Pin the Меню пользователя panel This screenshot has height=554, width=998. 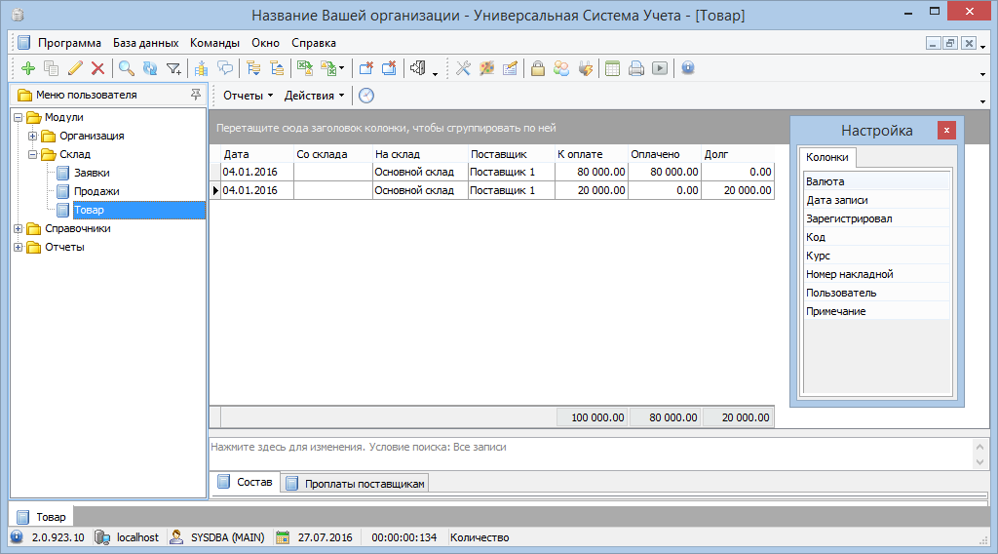click(196, 95)
